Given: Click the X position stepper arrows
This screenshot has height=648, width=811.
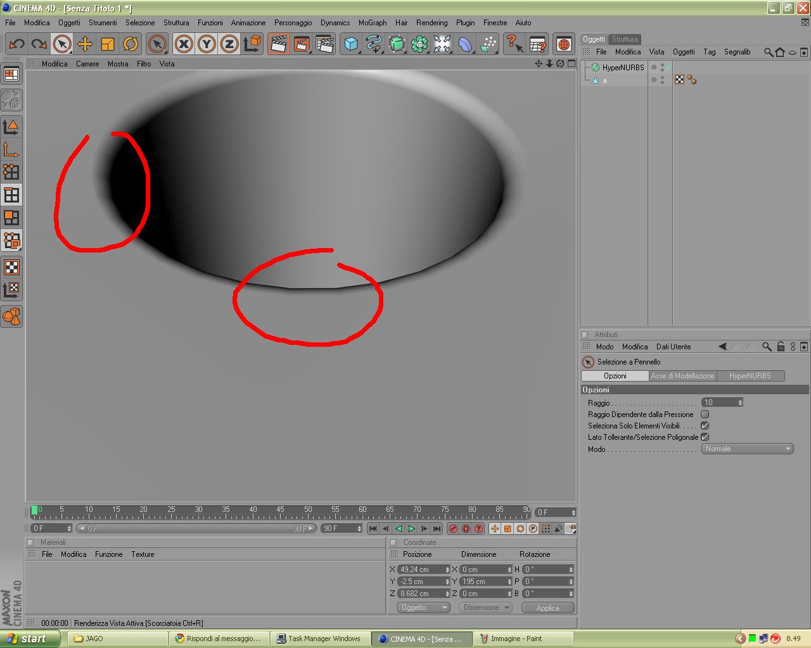Looking at the screenshot, I should tap(447, 570).
